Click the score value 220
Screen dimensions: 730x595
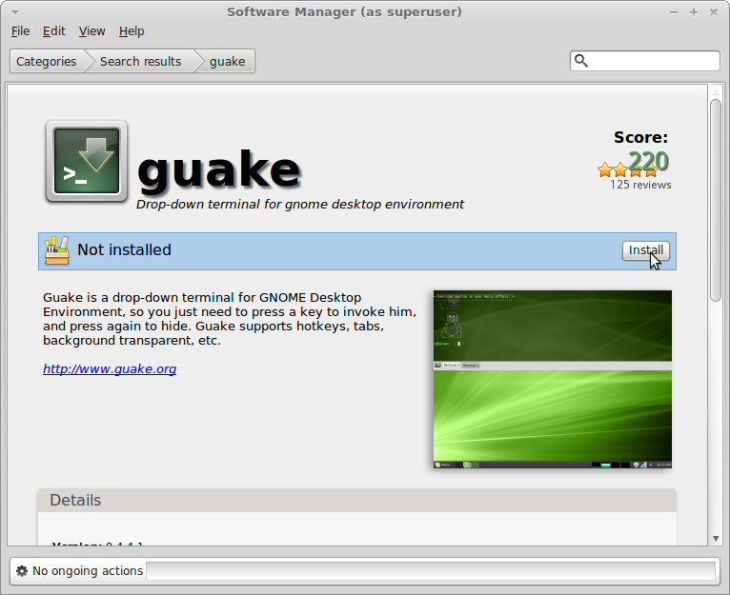pos(648,162)
